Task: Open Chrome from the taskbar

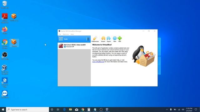Action: (x=83, y=110)
